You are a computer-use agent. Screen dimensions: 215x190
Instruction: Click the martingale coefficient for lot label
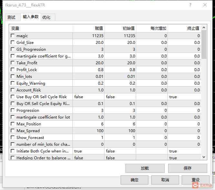(x=43, y=117)
